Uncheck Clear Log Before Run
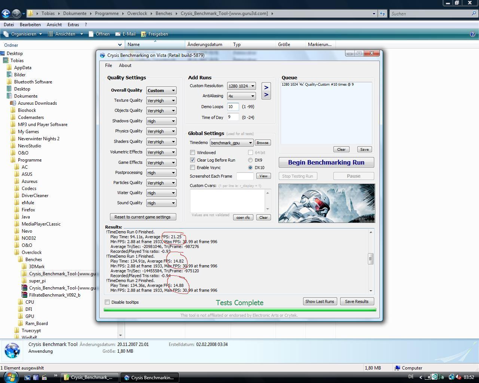479x383 pixels. coord(193,160)
